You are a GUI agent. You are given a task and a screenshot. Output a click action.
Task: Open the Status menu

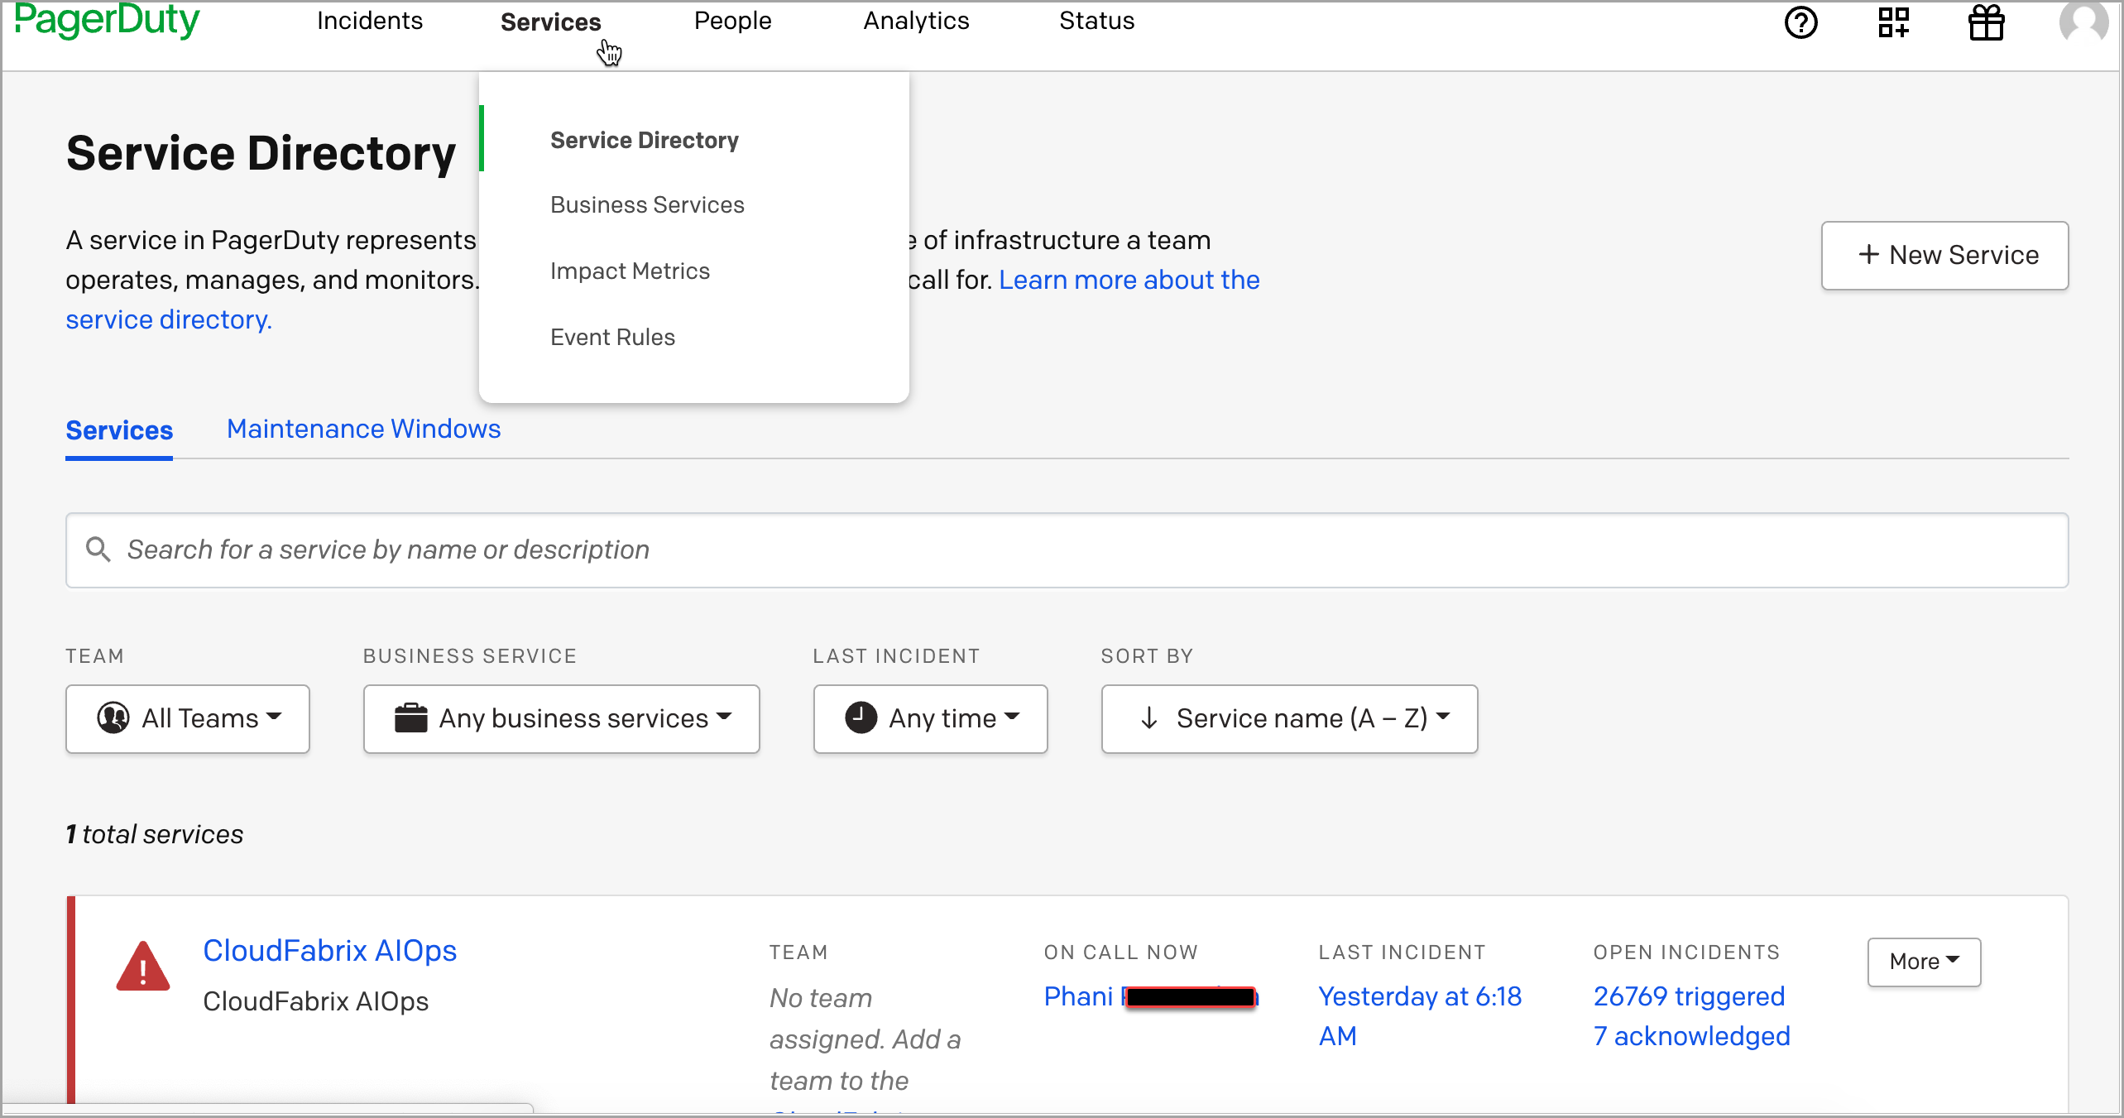click(1096, 21)
